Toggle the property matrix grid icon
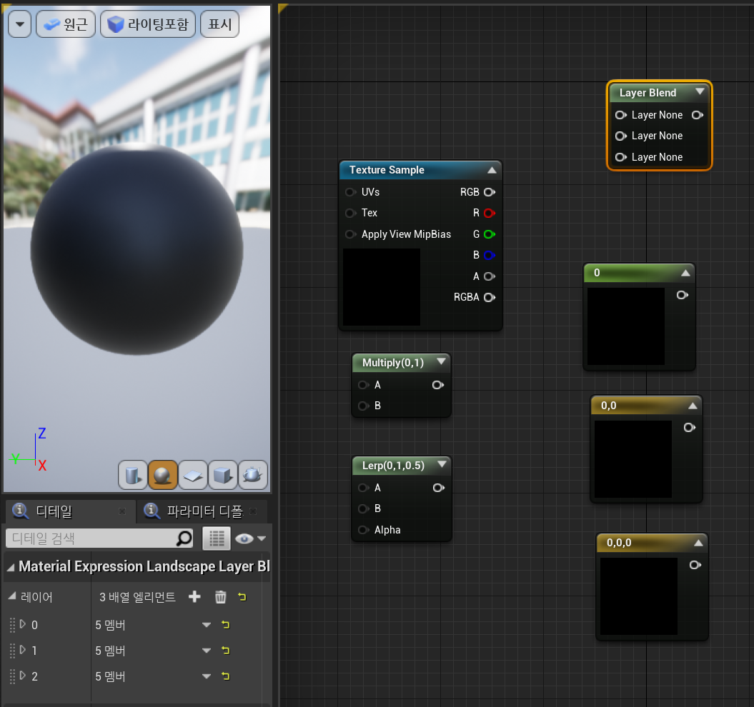Image resolution: width=754 pixels, height=707 pixels. coord(217,538)
